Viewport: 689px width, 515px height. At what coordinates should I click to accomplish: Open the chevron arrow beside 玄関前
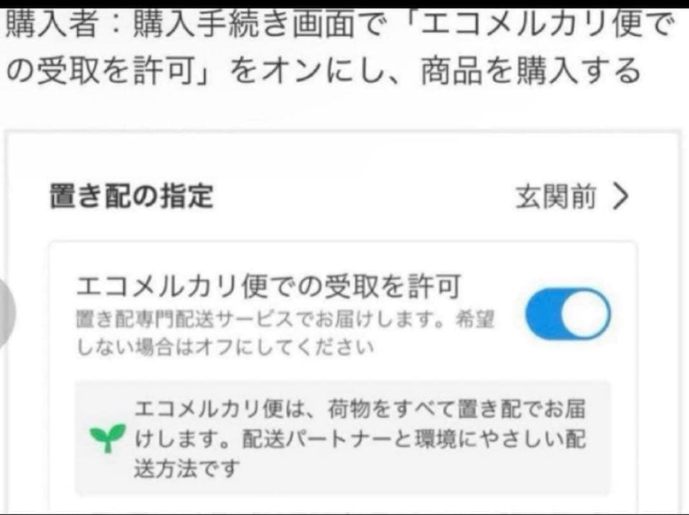coord(621,197)
